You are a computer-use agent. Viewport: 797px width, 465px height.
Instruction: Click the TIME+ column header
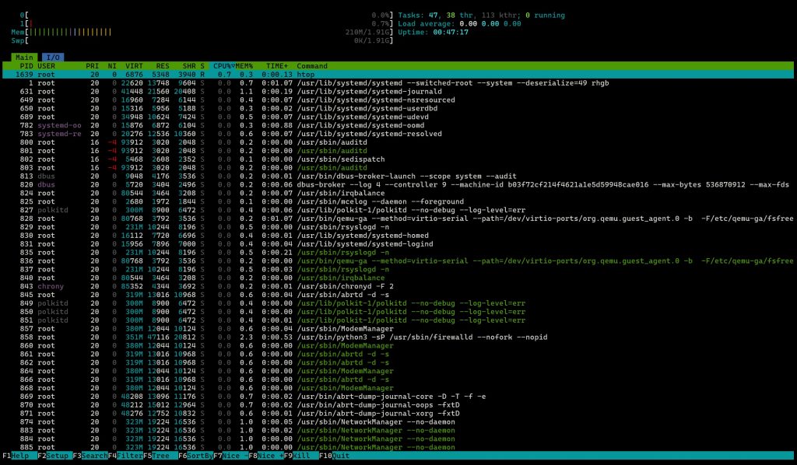tap(275, 66)
